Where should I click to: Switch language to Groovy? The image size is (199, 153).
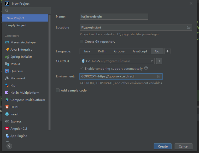pyautogui.click(x=119, y=51)
